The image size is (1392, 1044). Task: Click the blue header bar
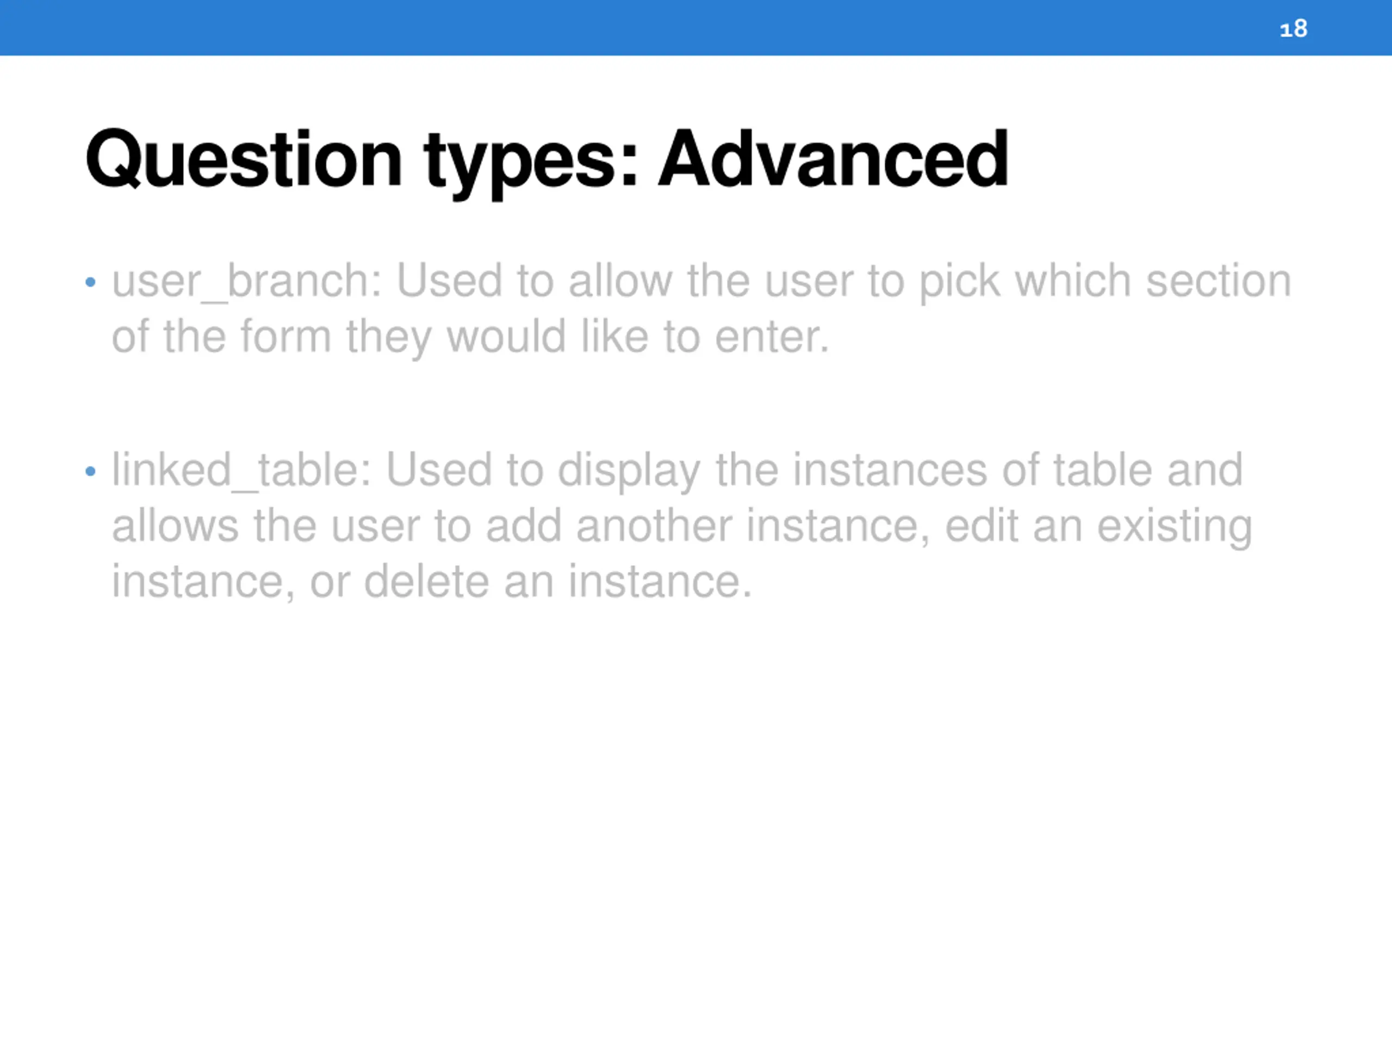click(629, 28)
